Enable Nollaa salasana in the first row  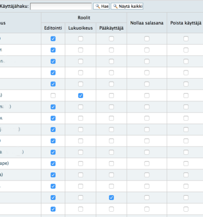pyautogui.click(x=147, y=39)
